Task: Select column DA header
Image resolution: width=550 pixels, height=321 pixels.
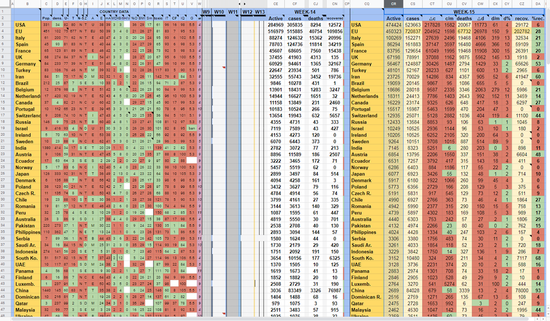Action: click(x=537, y=4)
